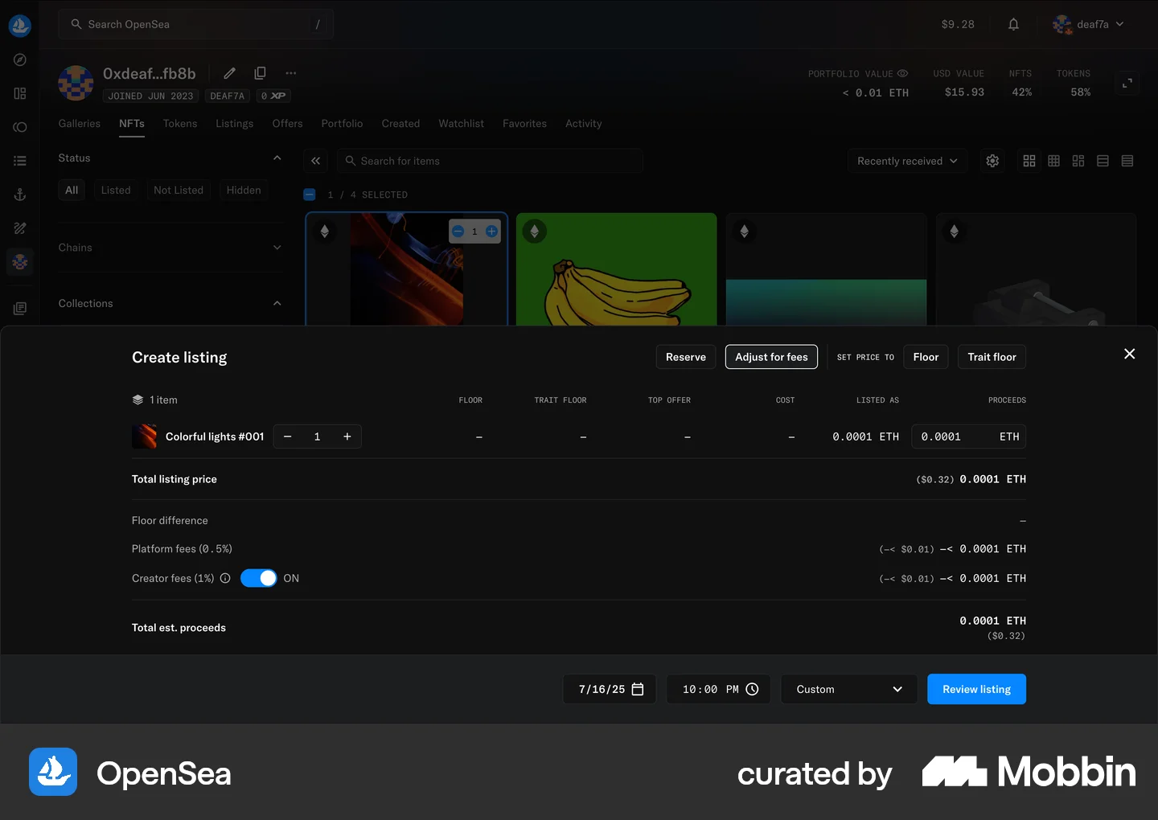Switch to the Offers tab
The image size is (1158, 820).
coord(287,124)
